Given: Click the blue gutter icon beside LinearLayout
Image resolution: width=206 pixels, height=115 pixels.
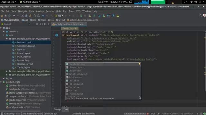Looking at the screenshot, I should pos(57,35).
